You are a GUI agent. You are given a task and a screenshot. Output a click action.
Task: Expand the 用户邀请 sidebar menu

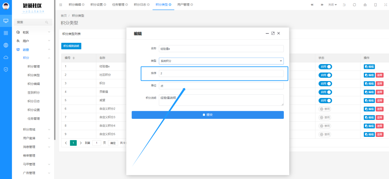point(36,138)
